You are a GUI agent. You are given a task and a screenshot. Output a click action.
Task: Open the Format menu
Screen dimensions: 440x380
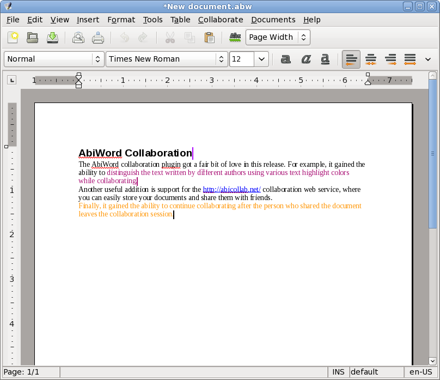121,20
